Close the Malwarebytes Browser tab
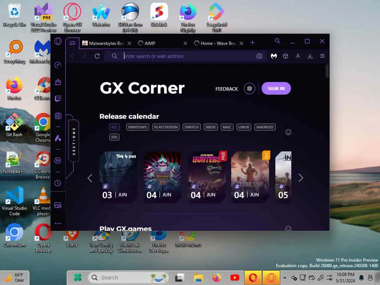The image size is (380, 285). pos(130,43)
